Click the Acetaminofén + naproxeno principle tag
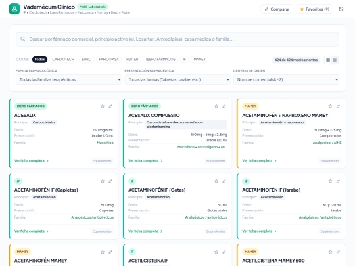This screenshot has width=355, height=266. click(x=282, y=122)
